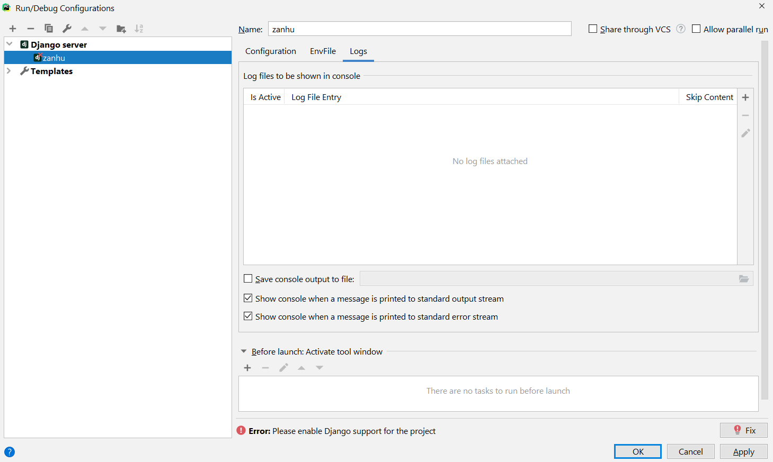
Task: Create new configuration folder
Action: 121,29
